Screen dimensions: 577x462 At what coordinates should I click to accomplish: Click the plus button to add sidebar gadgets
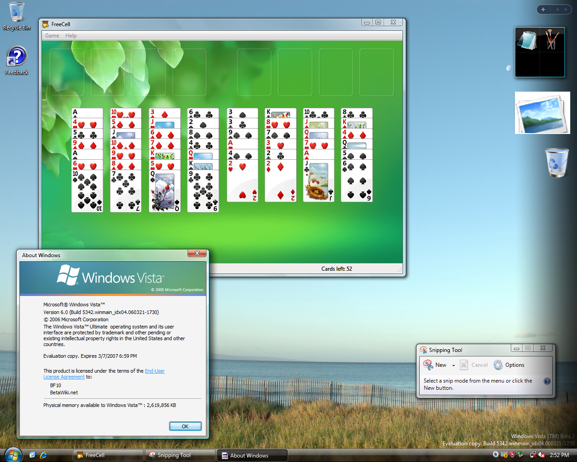(543, 9)
